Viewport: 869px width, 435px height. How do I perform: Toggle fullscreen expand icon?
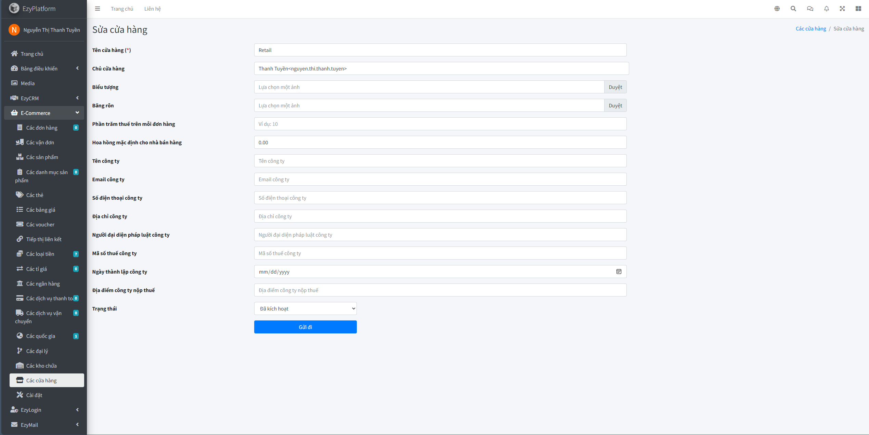click(842, 9)
